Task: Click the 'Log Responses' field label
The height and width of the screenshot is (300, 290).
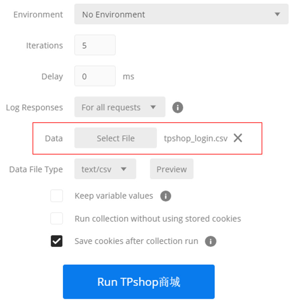Action: (x=34, y=107)
